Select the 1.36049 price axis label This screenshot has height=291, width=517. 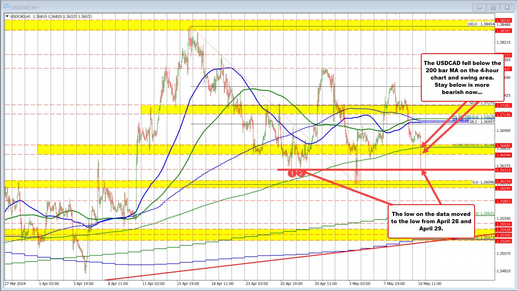(504, 188)
